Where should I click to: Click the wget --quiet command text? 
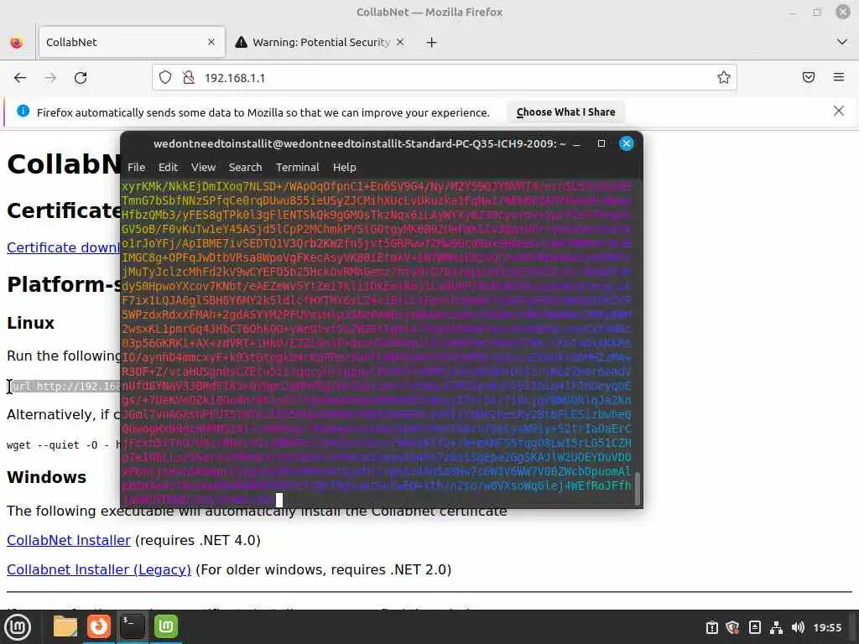(63, 444)
